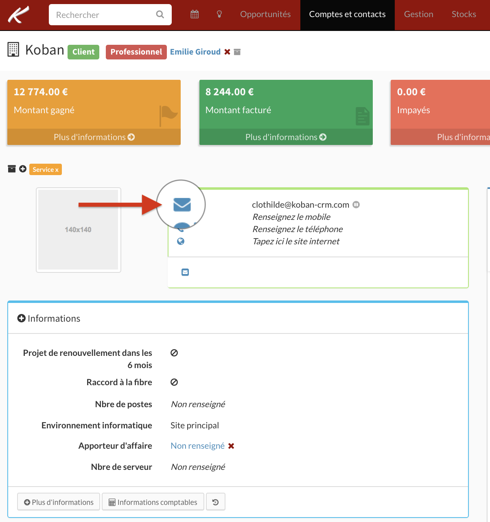490x522 pixels.
Task: Click the Client badge
Action: [x=83, y=52]
